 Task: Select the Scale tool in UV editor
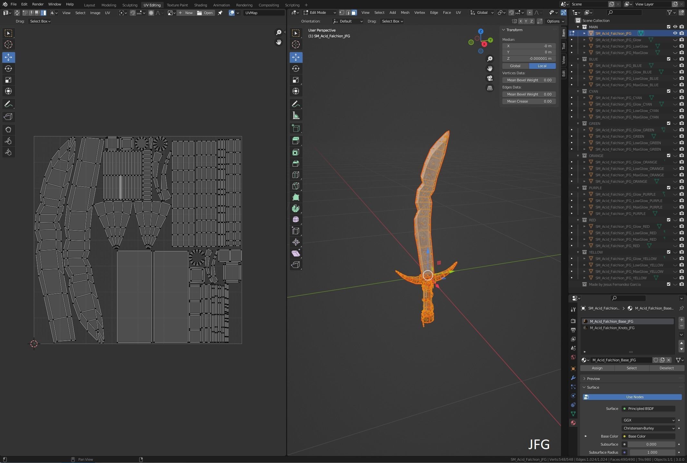tap(8, 80)
